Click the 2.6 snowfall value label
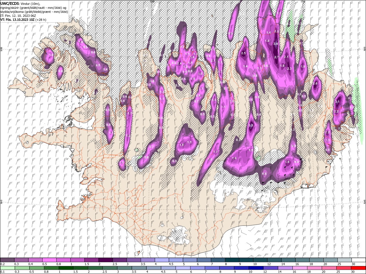The width and height of the screenshot is (366, 274). click(x=315, y=84)
